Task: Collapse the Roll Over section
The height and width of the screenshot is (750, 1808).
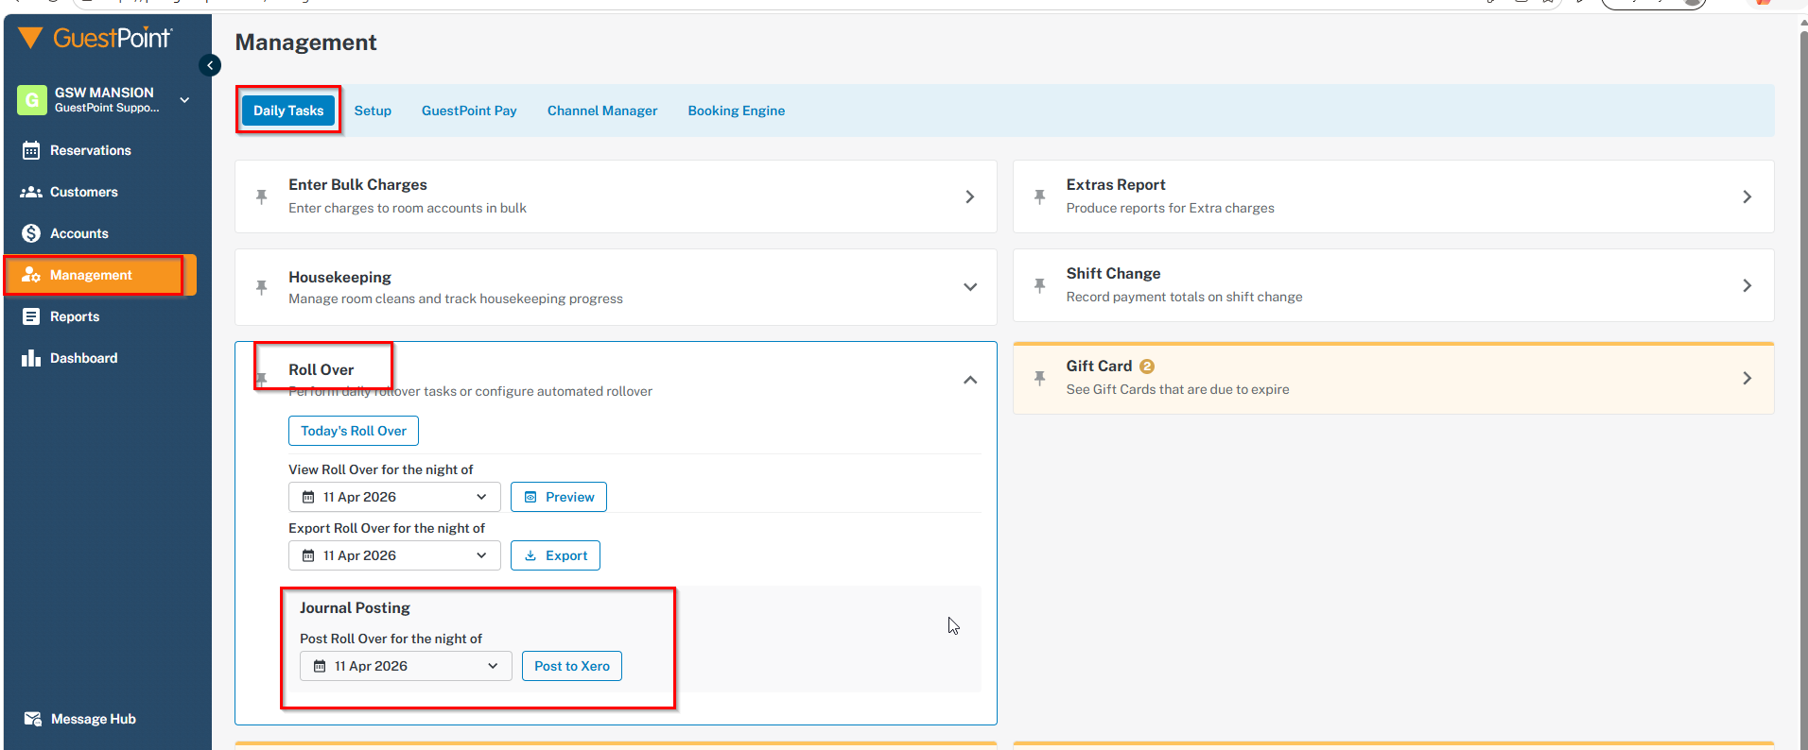Action: tap(969, 380)
